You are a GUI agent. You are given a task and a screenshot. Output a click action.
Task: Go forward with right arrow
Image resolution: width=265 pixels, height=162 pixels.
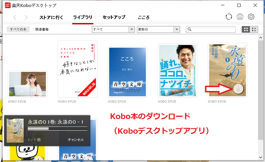26,17
